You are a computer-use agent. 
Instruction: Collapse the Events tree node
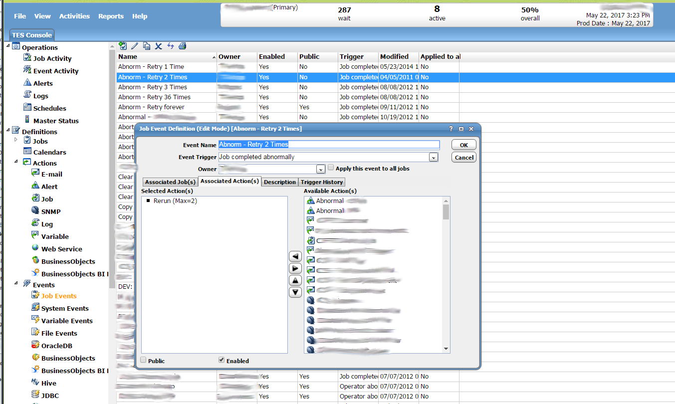pyautogui.click(x=16, y=283)
